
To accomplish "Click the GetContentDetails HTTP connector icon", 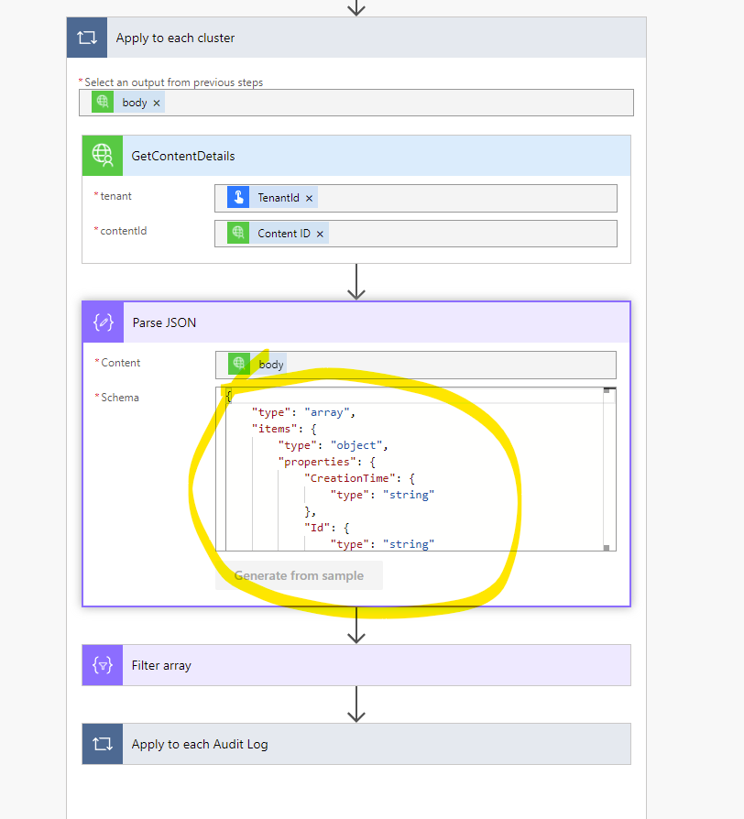I will pyautogui.click(x=102, y=156).
